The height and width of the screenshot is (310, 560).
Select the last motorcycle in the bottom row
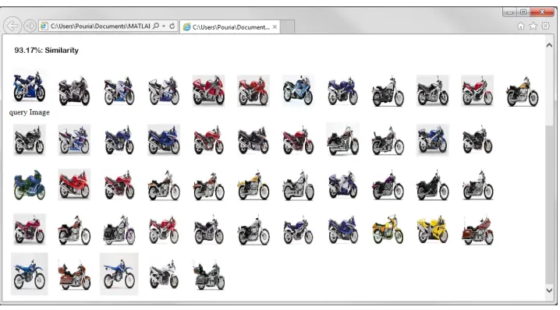point(209,276)
